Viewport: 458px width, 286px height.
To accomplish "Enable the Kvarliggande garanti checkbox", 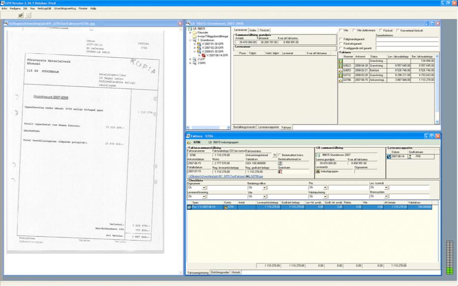I will click(341, 48).
